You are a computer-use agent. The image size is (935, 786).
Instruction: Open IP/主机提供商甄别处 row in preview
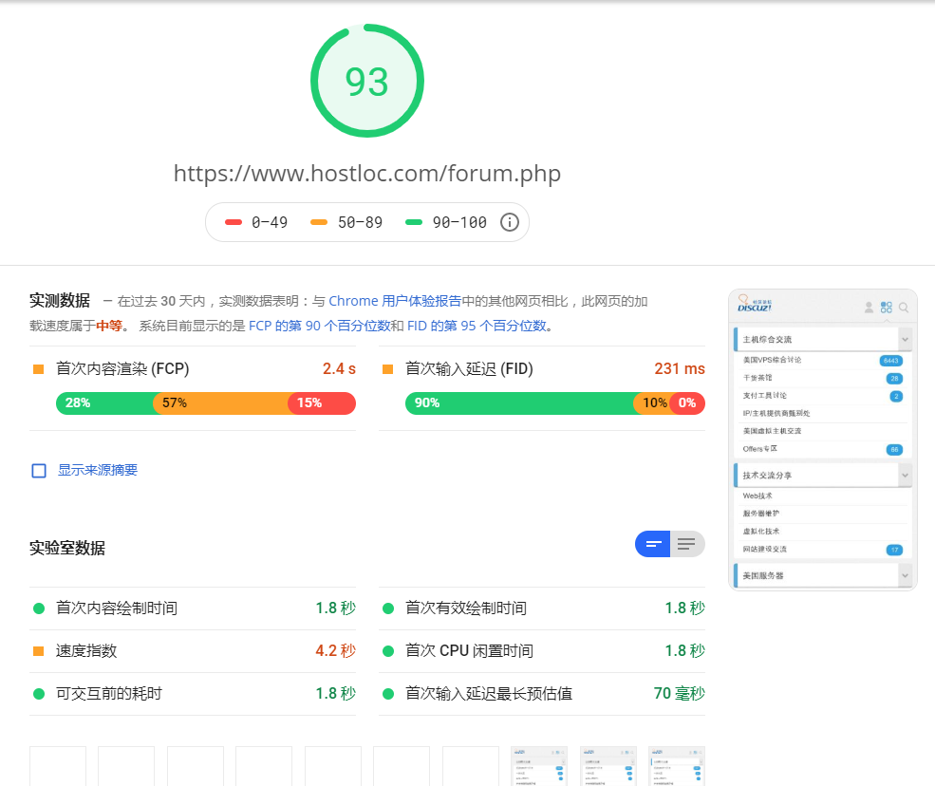(x=822, y=413)
